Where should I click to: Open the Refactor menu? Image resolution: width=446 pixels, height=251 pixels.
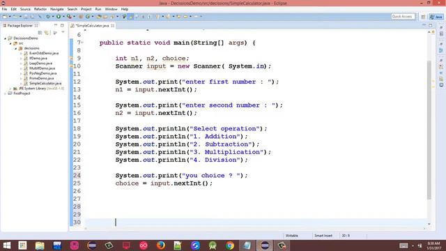40,9
